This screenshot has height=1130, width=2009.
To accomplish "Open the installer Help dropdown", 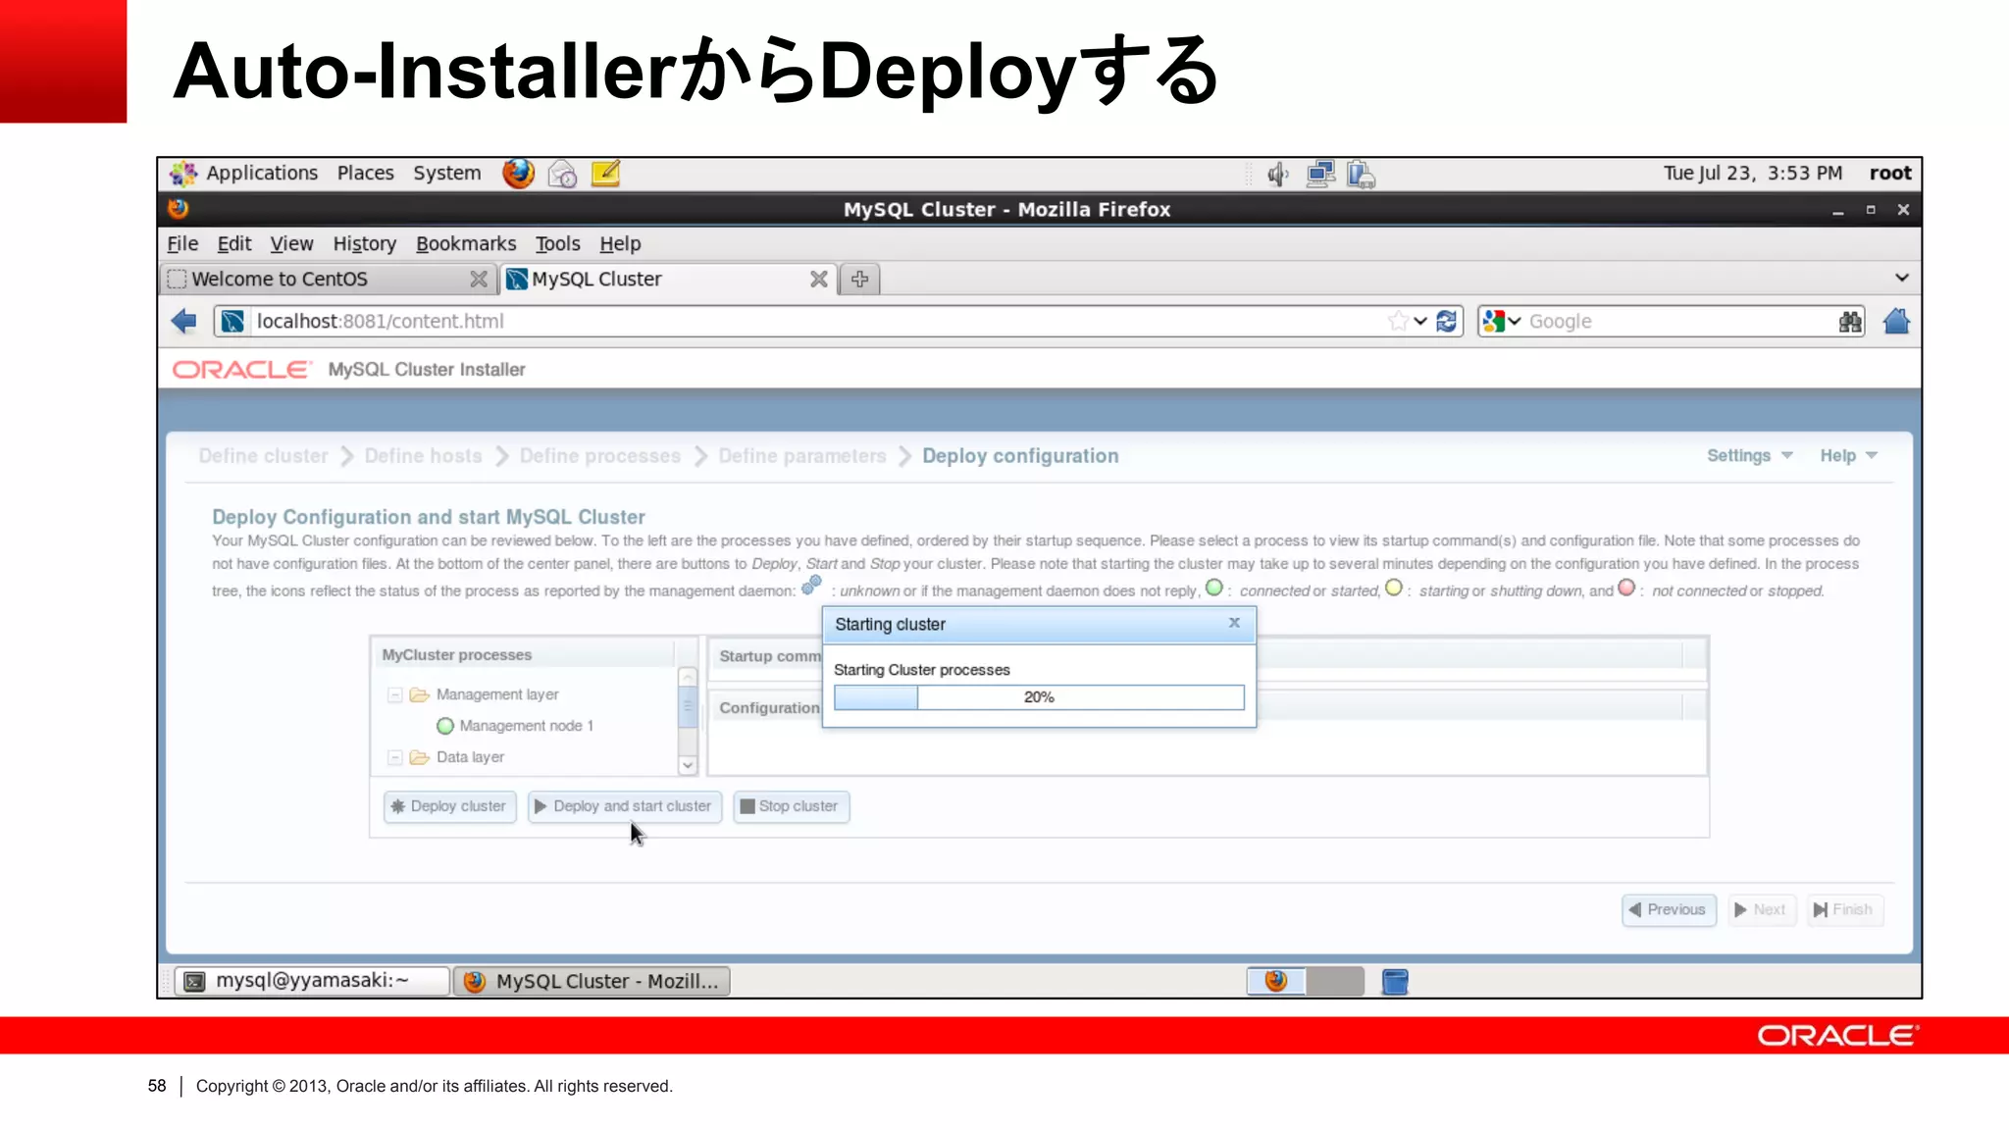I will 1848,455.
